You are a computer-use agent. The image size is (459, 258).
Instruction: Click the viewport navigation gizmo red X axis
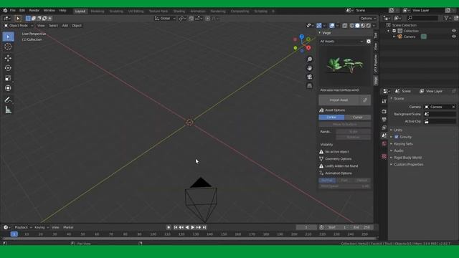[308, 48]
